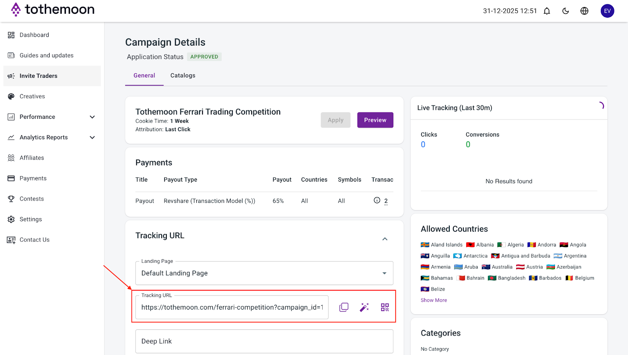Expand the Analytics Reports submenu chevron

(92, 137)
